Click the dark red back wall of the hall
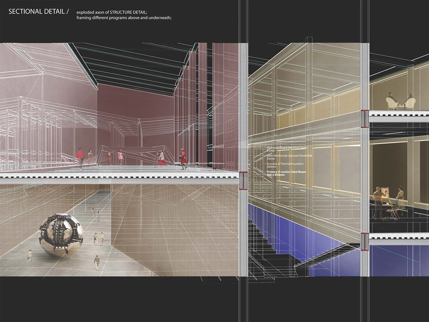 tap(136, 107)
